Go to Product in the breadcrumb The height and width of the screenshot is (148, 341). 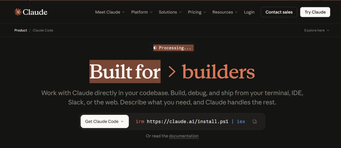pos(21,31)
